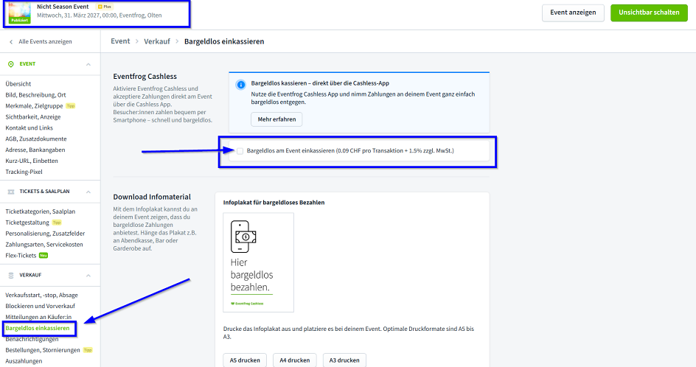
Task: Click the Tipp badge beside Ticketgestaltung
Action: tap(57, 223)
